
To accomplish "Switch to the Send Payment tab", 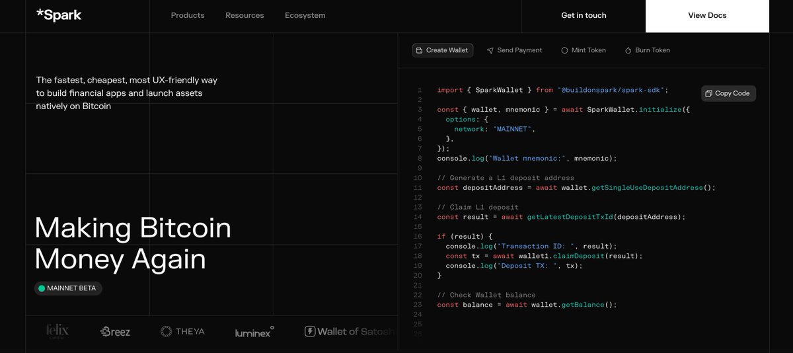I will (514, 50).
